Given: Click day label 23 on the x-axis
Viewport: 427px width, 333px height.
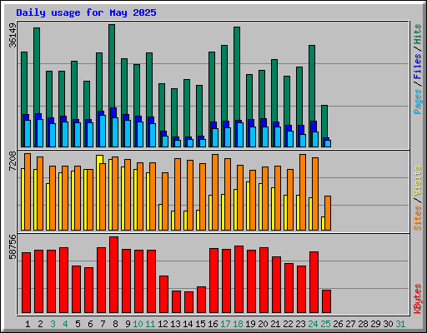Looking at the screenshot, I should [x=300, y=324].
